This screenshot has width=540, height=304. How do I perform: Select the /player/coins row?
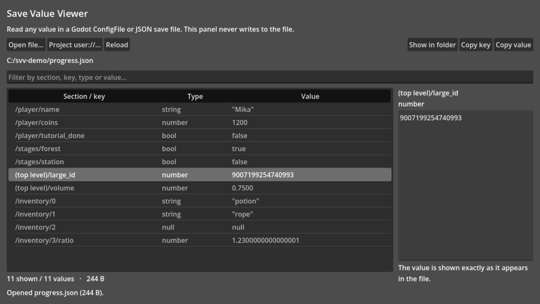click(200, 122)
